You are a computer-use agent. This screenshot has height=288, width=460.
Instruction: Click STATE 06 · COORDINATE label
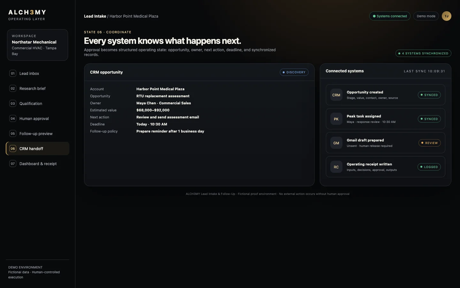(x=108, y=32)
